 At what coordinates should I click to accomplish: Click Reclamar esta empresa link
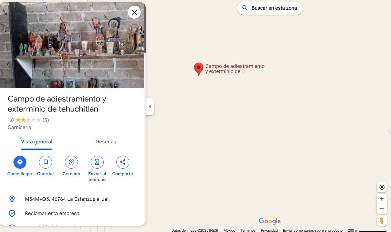pos(52,213)
